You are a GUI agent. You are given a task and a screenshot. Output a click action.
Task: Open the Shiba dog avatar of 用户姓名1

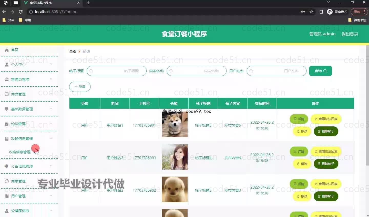pos(175,124)
